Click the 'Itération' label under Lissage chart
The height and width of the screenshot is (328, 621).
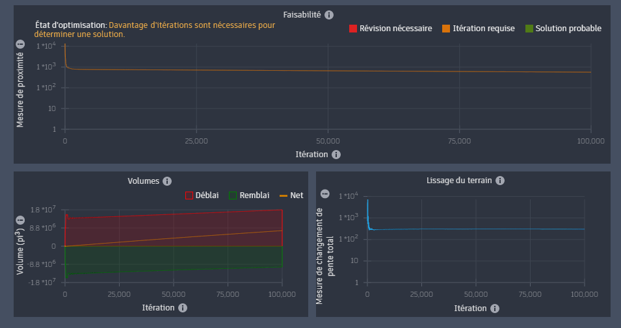tap(471, 309)
